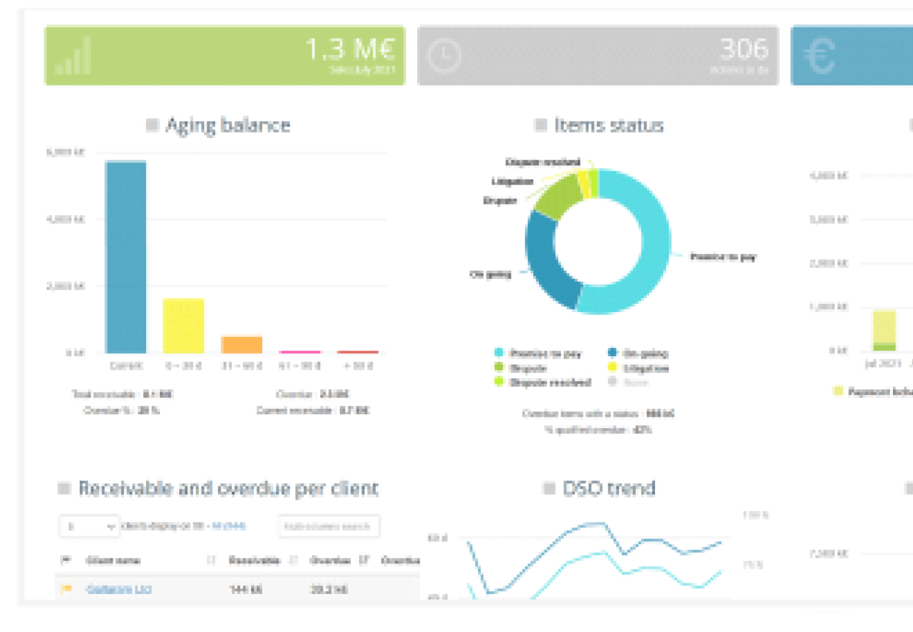Sort table by Client name column
913x632 pixels.
[113, 560]
